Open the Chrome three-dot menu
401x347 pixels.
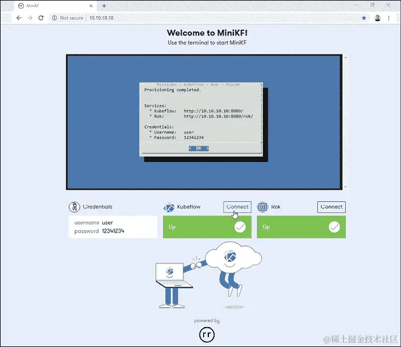389,18
